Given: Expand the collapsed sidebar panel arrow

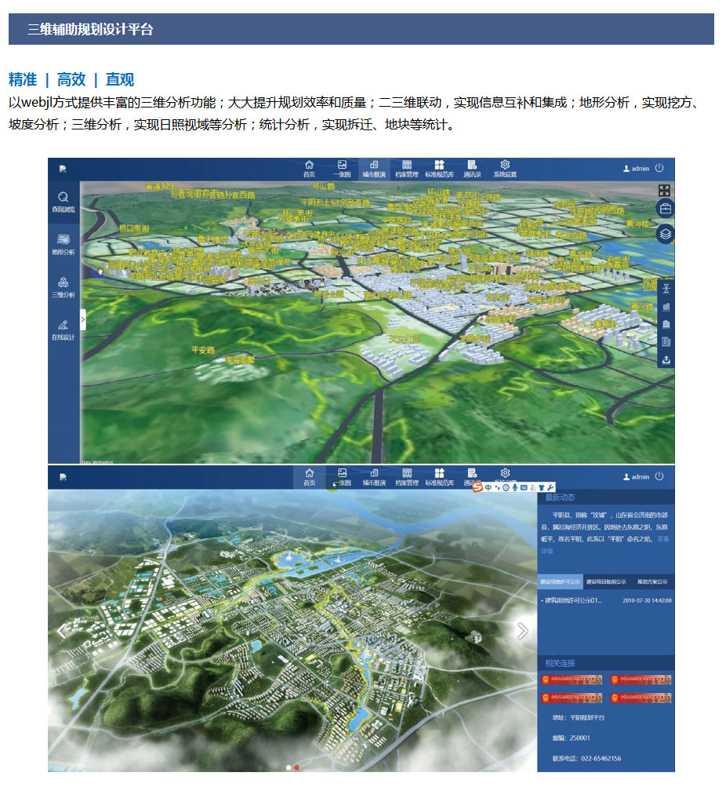Looking at the screenshot, I should click(x=82, y=320).
